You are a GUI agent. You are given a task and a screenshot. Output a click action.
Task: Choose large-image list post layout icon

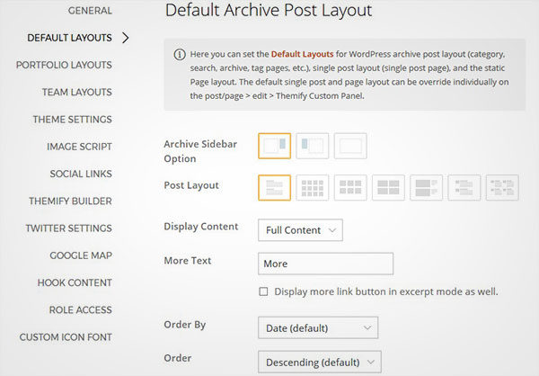pos(426,188)
